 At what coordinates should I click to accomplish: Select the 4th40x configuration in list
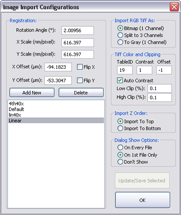56,104
